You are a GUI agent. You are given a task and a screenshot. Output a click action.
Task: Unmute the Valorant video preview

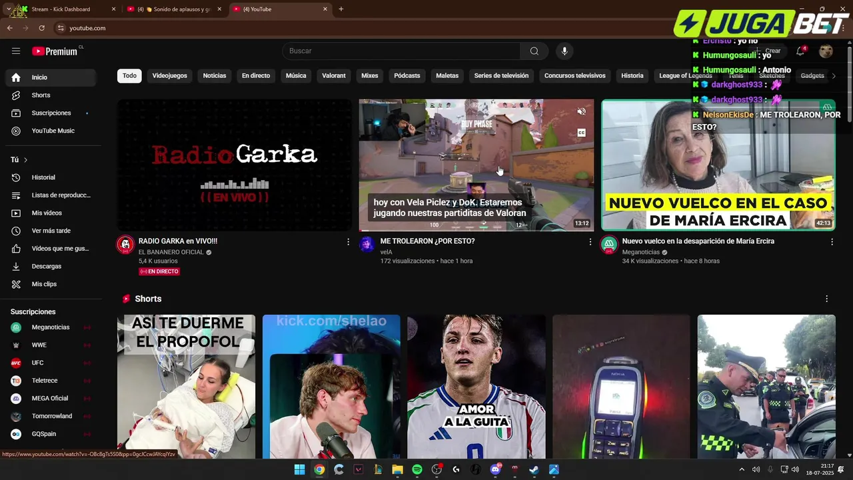[x=581, y=111]
